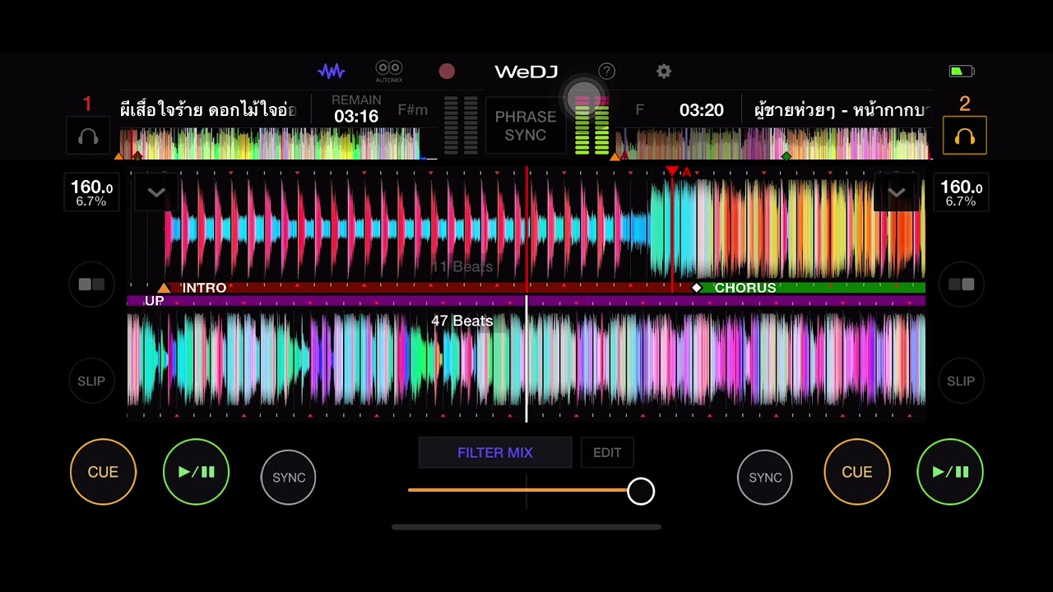Play or pause deck 2
The image size is (1053, 592).
point(950,472)
